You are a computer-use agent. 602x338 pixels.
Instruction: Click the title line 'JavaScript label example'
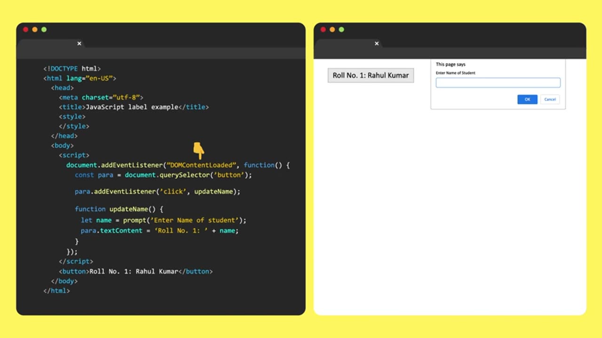134,107
